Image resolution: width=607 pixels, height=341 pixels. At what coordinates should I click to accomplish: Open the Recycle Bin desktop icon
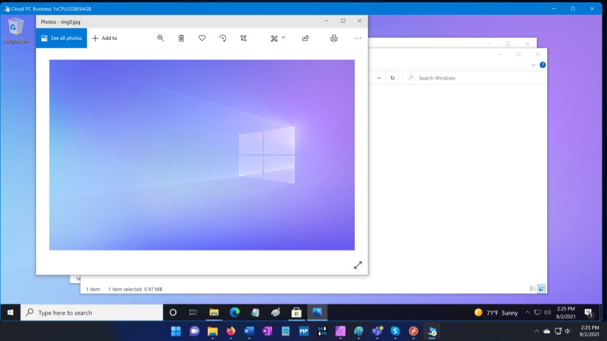(16, 30)
